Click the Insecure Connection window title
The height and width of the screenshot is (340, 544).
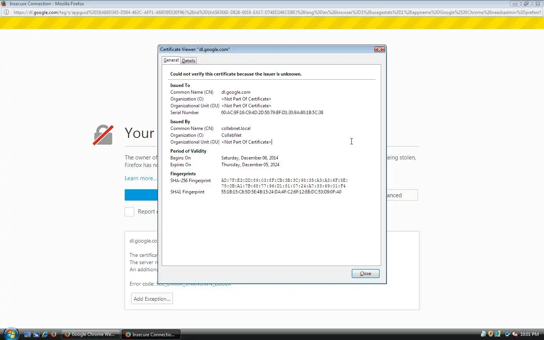click(x=47, y=3)
